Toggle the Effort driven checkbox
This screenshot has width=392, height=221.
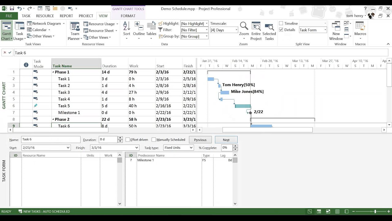(128, 140)
